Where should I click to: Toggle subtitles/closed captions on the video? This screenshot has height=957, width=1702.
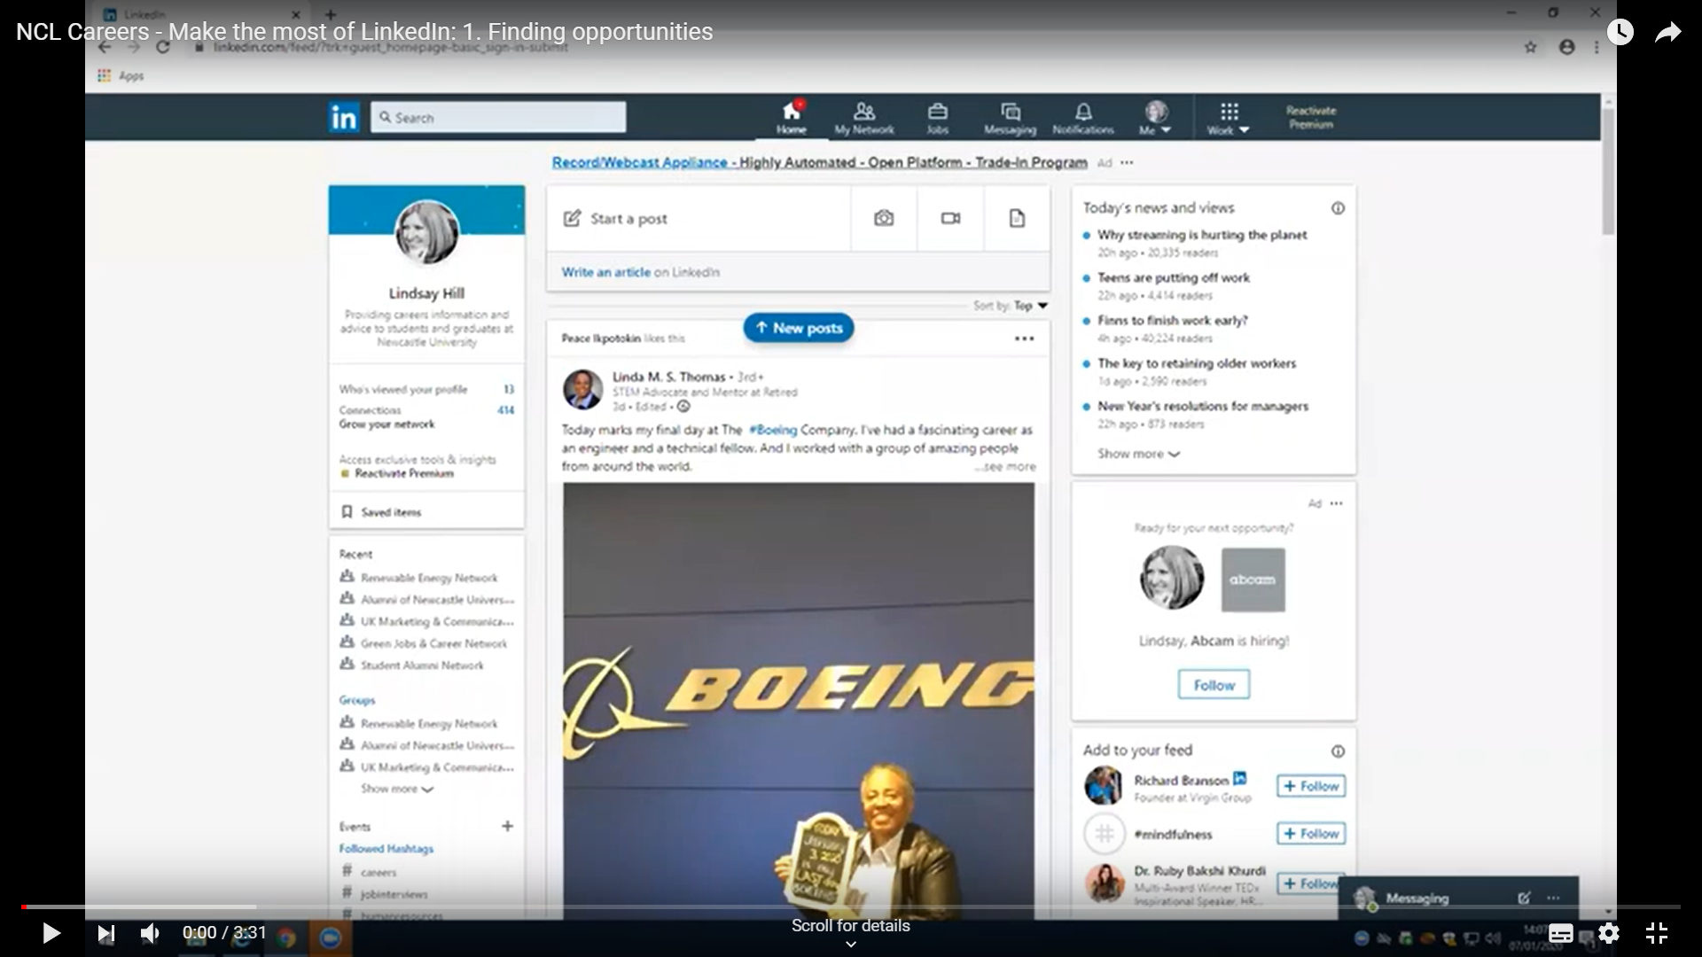[1560, 933]
